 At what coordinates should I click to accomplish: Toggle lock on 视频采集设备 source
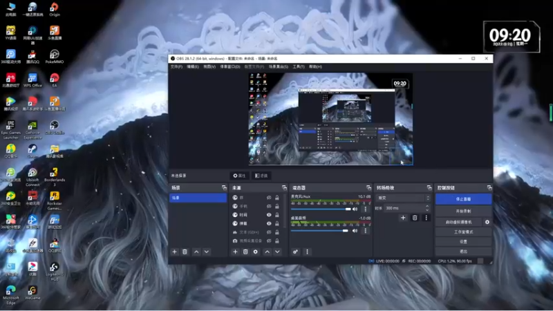point(277,241)
